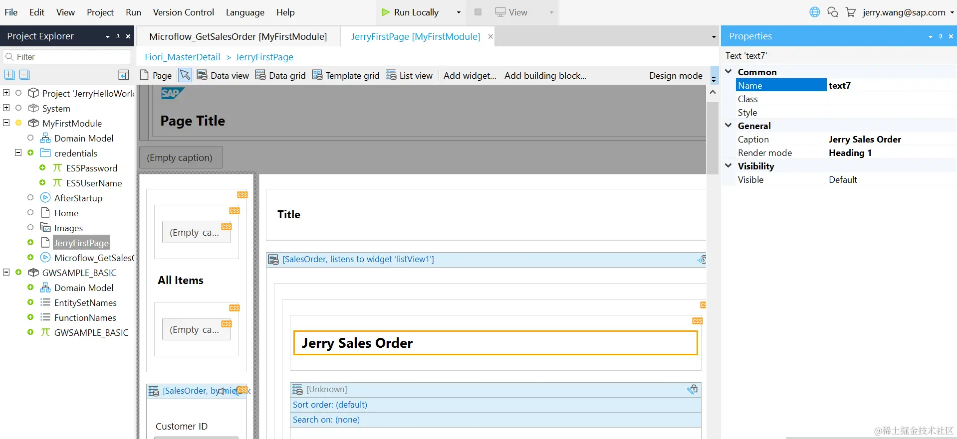
Task: Click Add widget... button
Action: [x=470, y=75]
